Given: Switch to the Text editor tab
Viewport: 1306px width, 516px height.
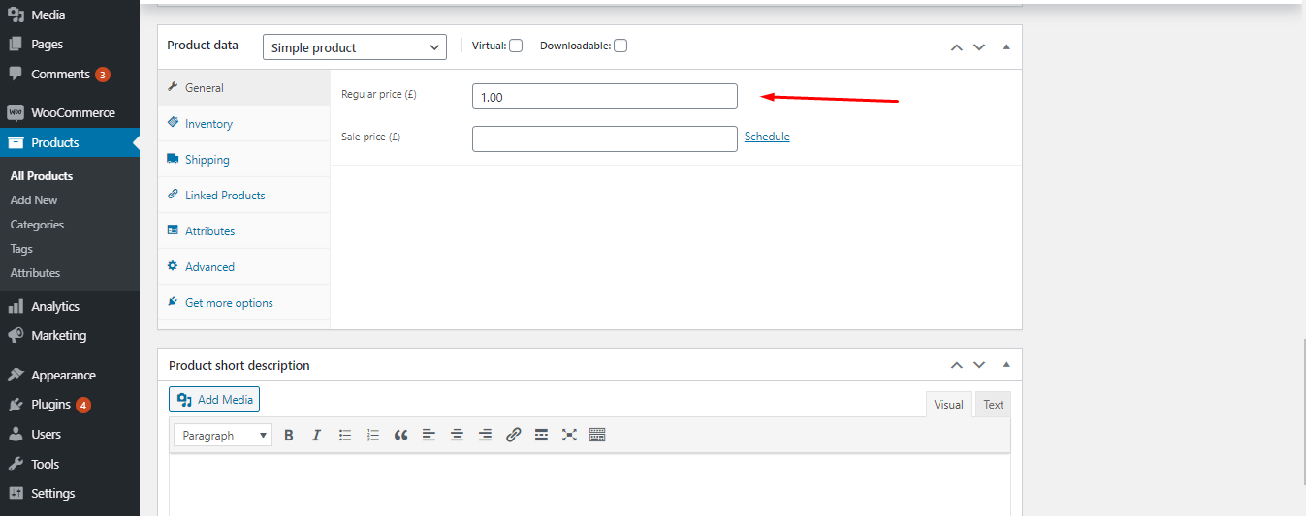Looking at the screenshot, I should tap(993, 405).
